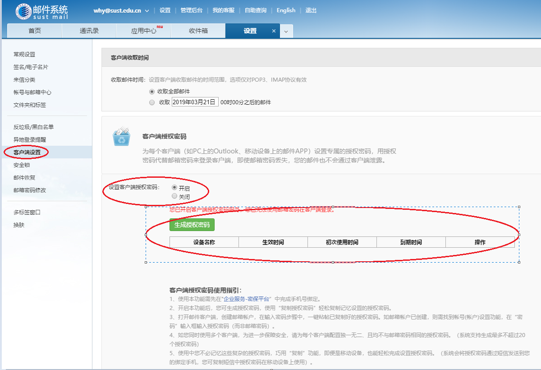Select the 收取全部邮件 radio button
Screen dimensions: 541x370
[152, 91]
